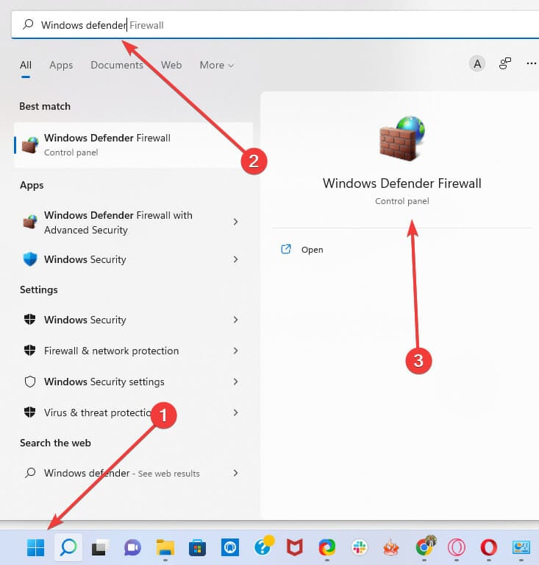Click the Firewall & network protection shield icon
This screenshot has height=565, width=539.
click(x=30, y=350)
